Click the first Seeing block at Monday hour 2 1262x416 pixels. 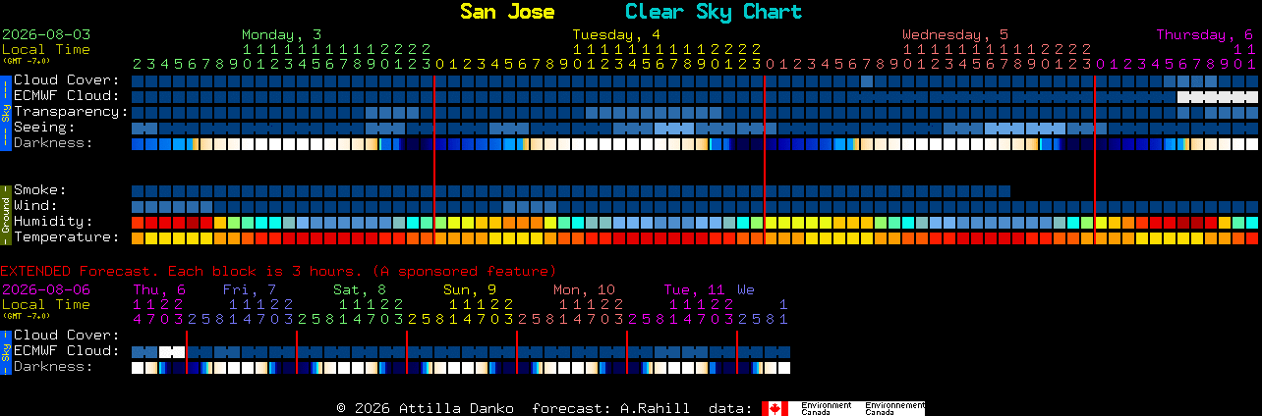138,129
